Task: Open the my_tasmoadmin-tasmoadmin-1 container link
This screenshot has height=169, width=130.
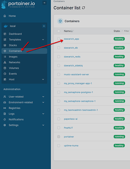Action: [x=81, y=110]
